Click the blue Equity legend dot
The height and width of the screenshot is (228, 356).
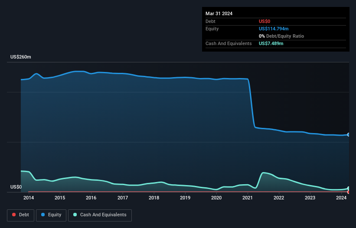coord(43,215)
